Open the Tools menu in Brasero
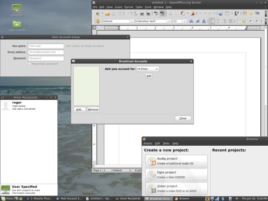The image size is (268, 201). click(x=166, y=143)
